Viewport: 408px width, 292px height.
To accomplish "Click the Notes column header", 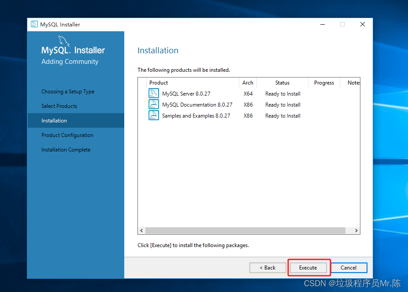I will [350, 83].
